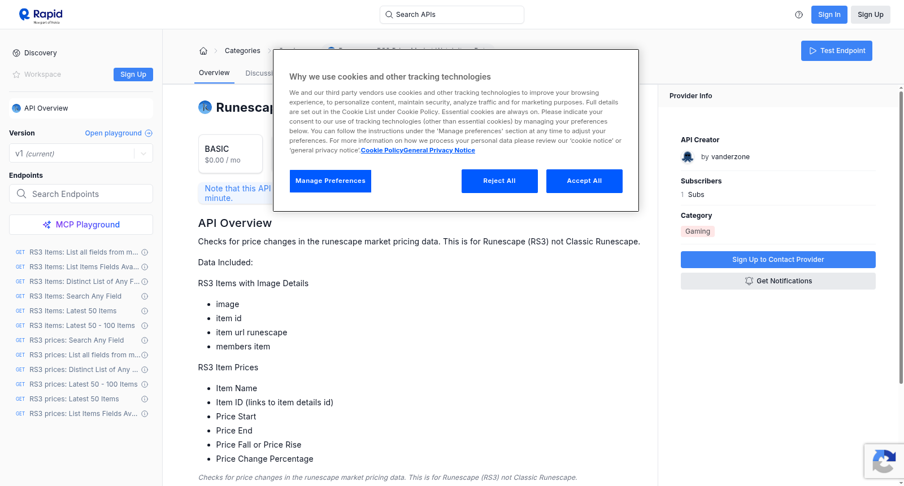
Task: Show info for RS3 Items: Distinct List
Action: pyautogui.click(x=145, y=282)
